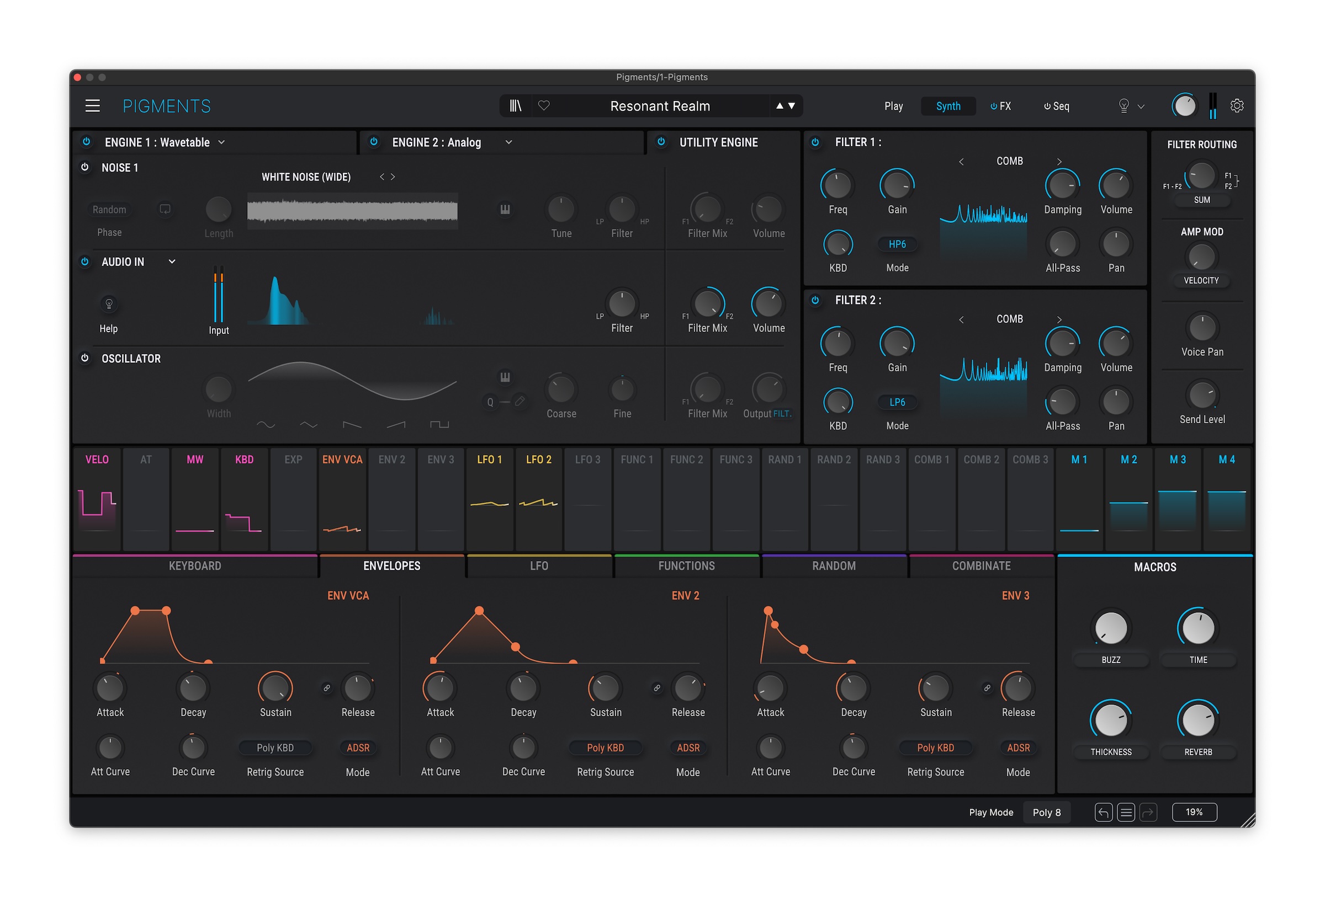Open the COMBINATE modulation tab
The image size is (1325, 897).
coord(981,566)
